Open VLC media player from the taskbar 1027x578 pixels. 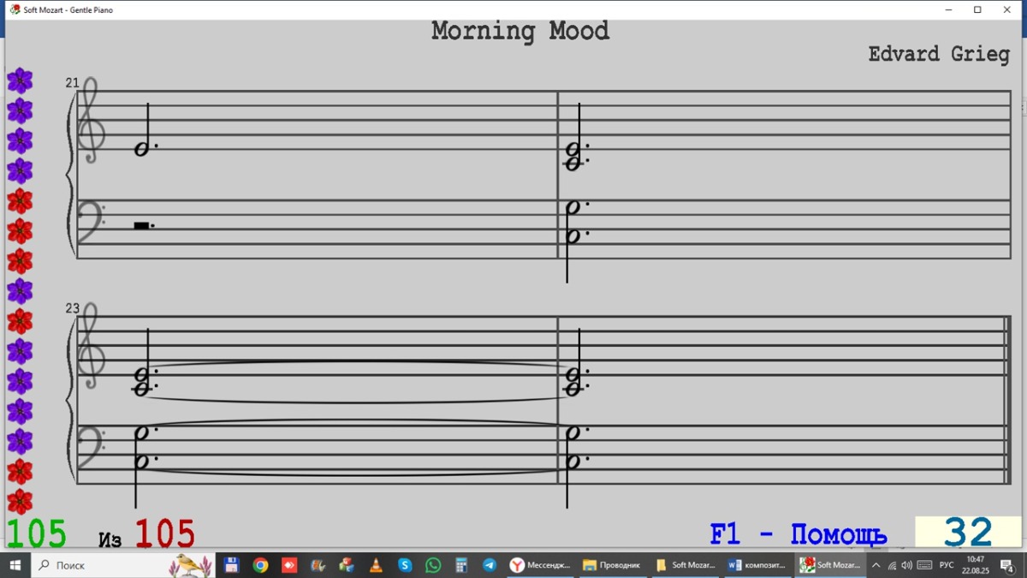click(376, 565)
